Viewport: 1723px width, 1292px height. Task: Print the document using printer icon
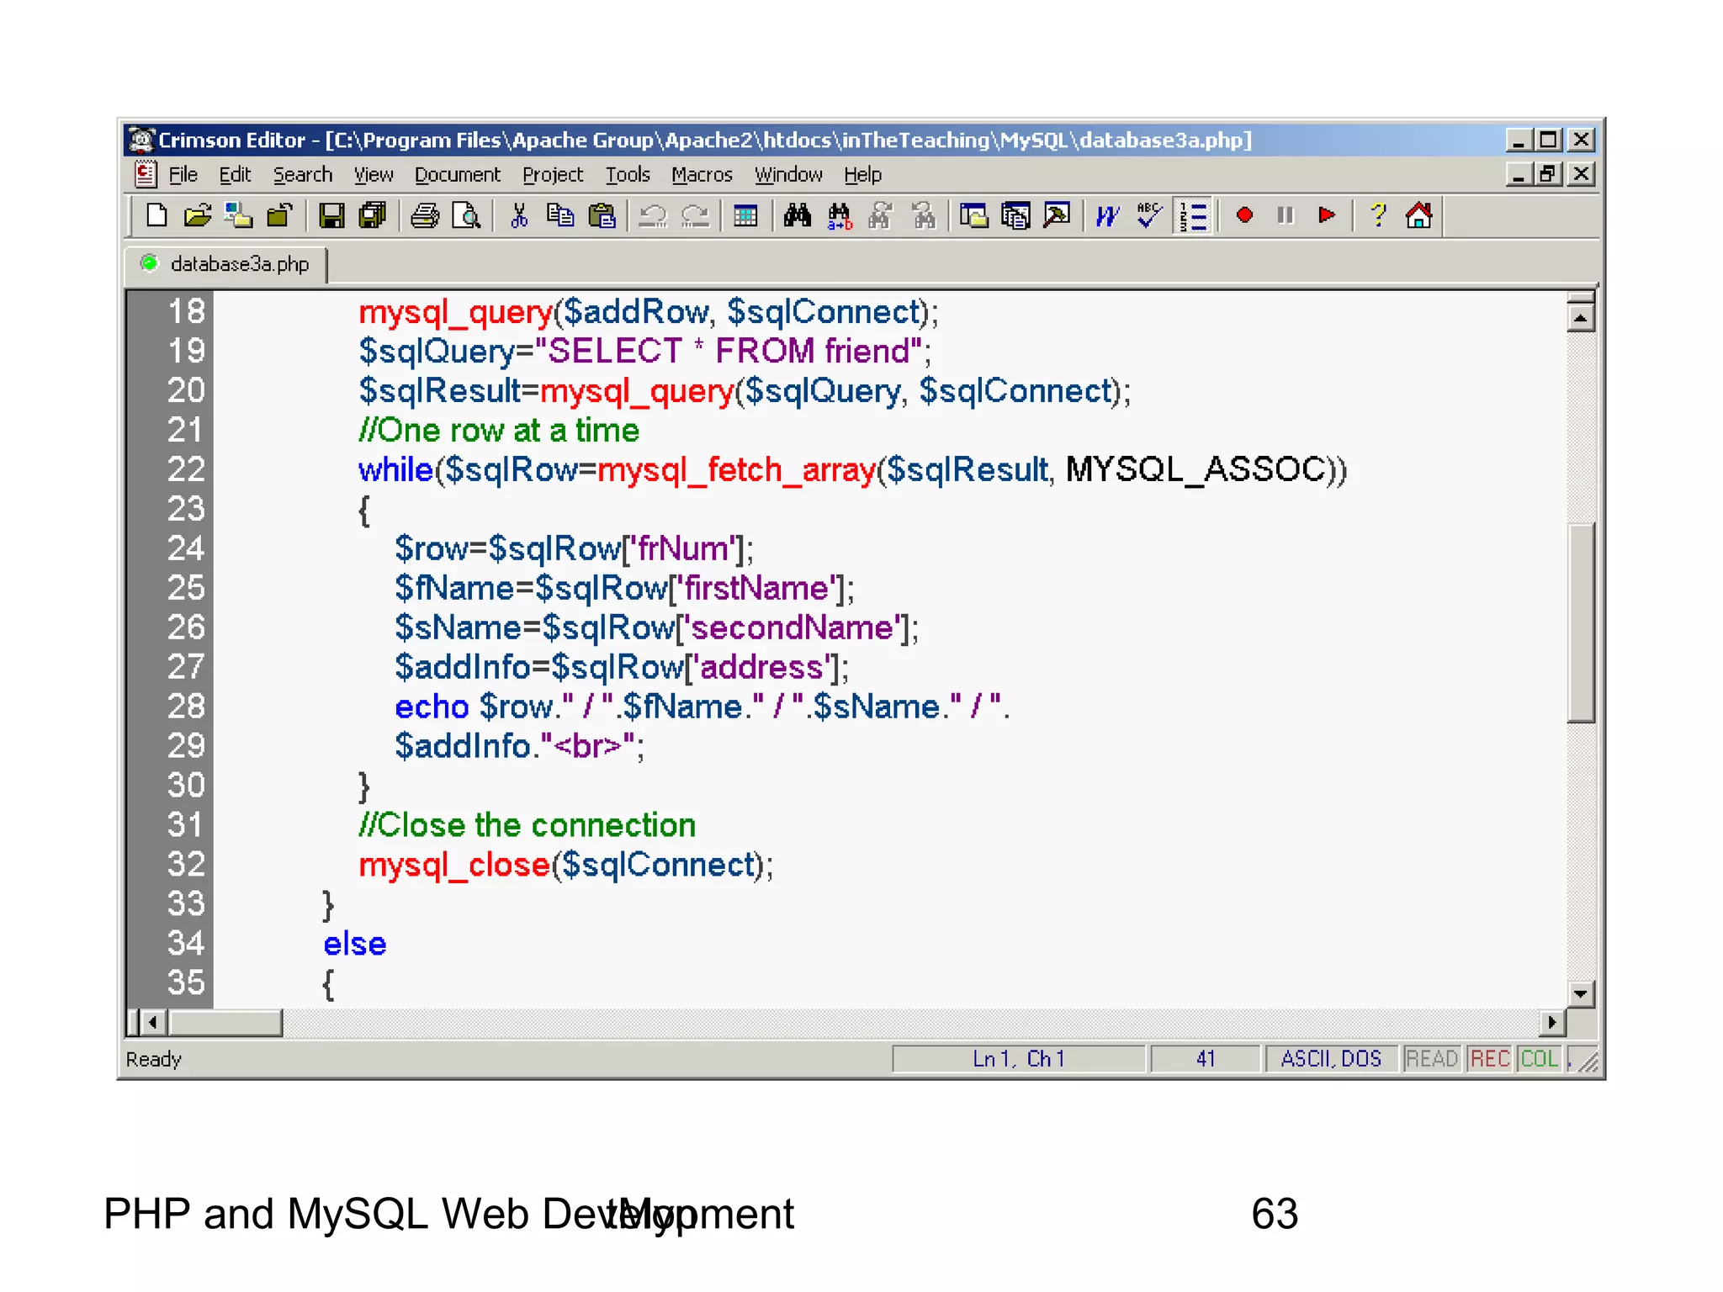coord(425,216)
